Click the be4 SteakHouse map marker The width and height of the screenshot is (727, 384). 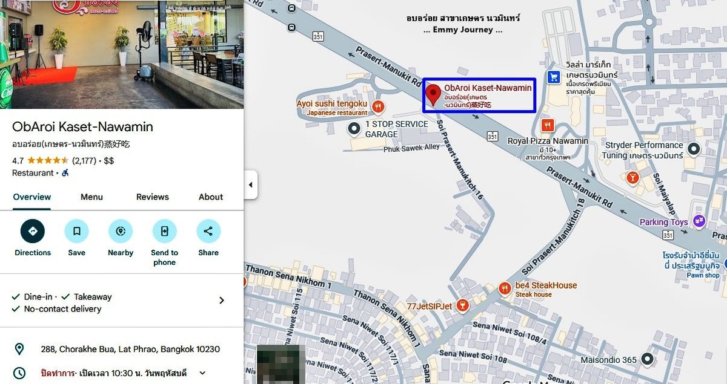505,289
